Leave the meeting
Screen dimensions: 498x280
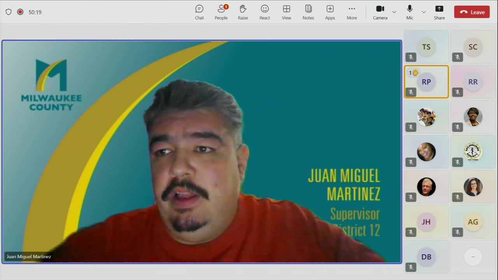472,12
